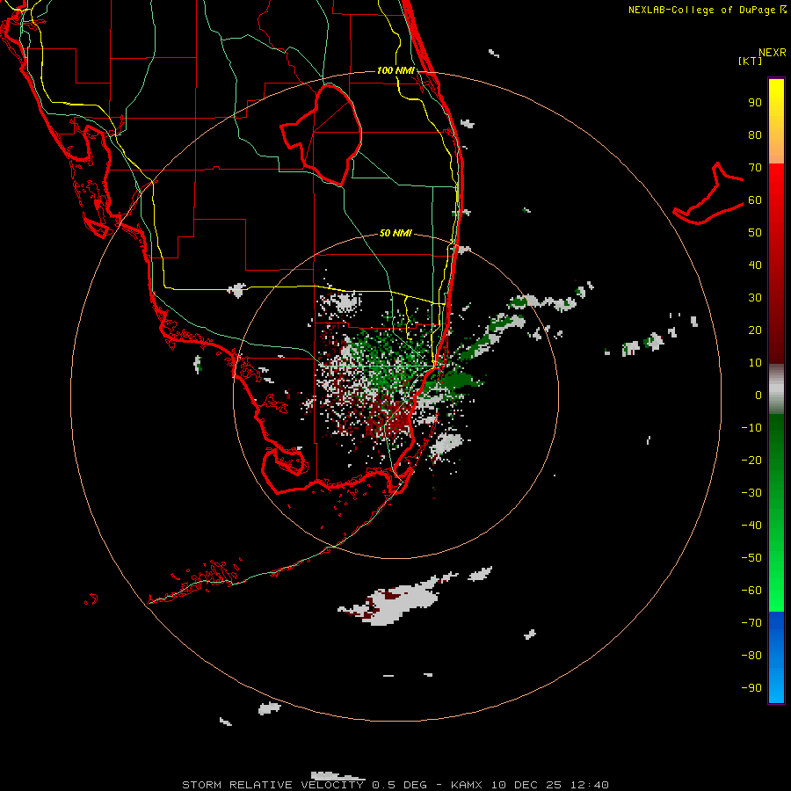This screenshot has height=791, width=791.
Task: Click the -90 value on velocity scale
Action: point(751,688)
